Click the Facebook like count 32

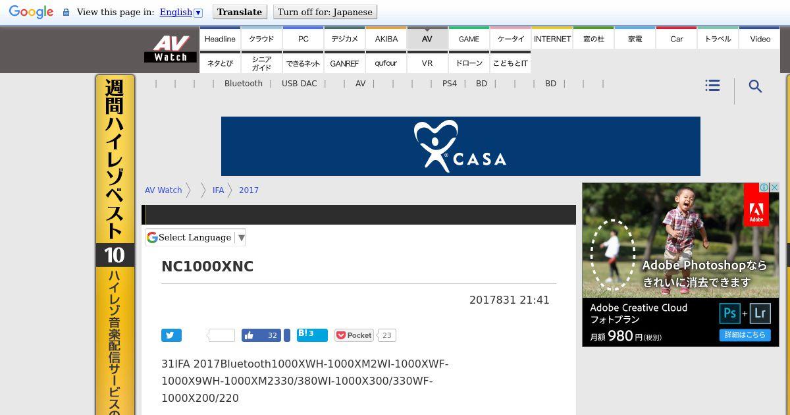pyautogui.click(x=272, y=335)
